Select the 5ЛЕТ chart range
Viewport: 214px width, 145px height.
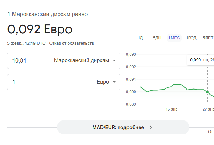(208, 38)
